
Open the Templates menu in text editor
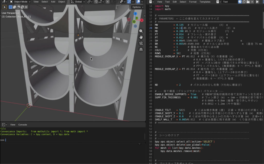click(x=205, y=2)
